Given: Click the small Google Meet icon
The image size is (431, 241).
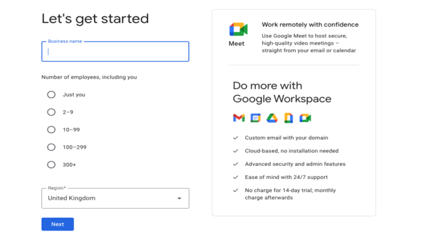Looking at the screenshot, I should coord(305,118).
